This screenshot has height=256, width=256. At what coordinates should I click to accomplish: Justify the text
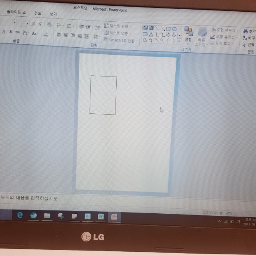pos(80,36)
